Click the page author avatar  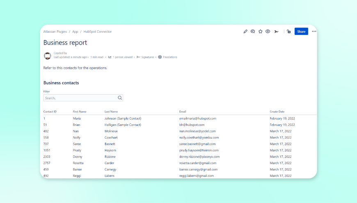[47, 55]
